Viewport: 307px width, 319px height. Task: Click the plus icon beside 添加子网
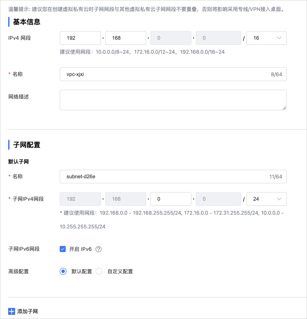[x=11, y=311]
